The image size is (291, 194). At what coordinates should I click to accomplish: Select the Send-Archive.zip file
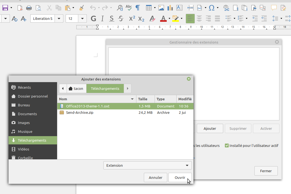(x=80, y=112)
